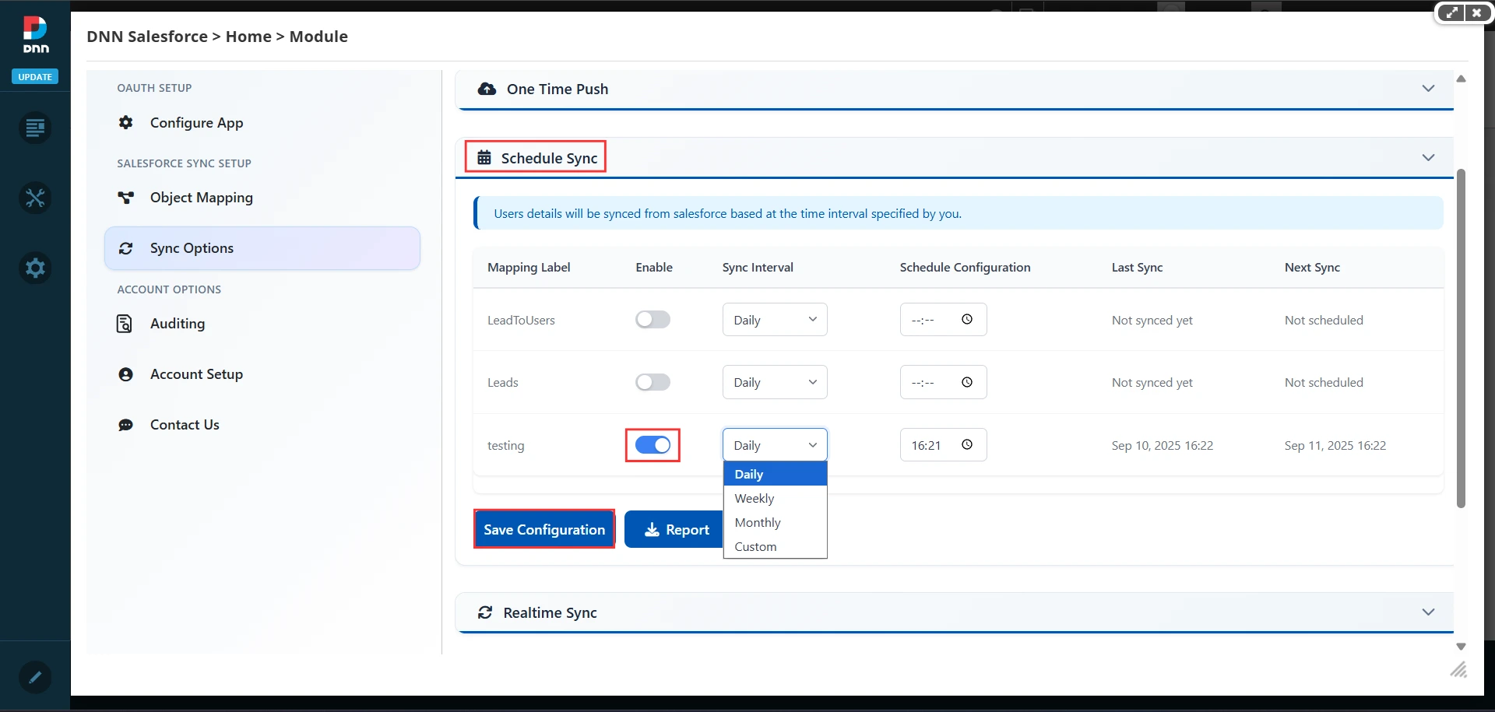Click DNN Salesforce in the breadcrumb

(147, 37)
